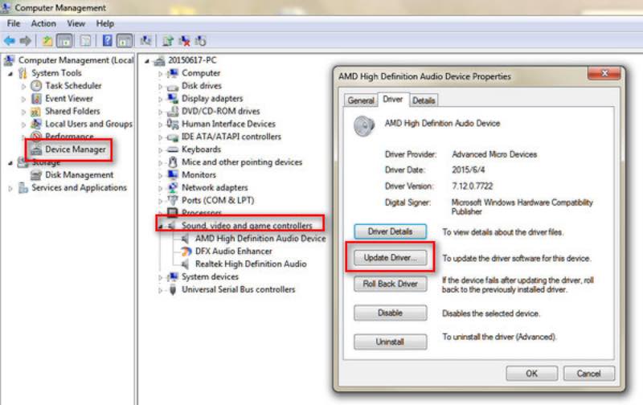Expand the Disk drives category arrow
643x405 pixels.
click(x=160, y=87)
